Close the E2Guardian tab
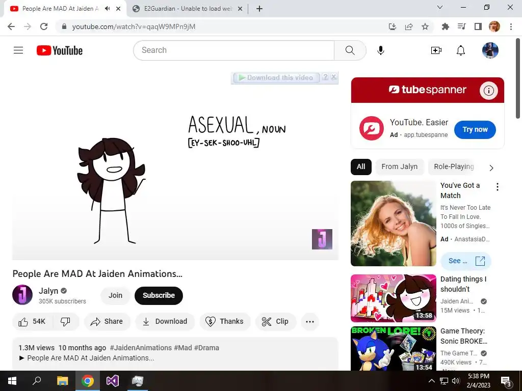Screen dimensions: 522x391 point(240,9)
